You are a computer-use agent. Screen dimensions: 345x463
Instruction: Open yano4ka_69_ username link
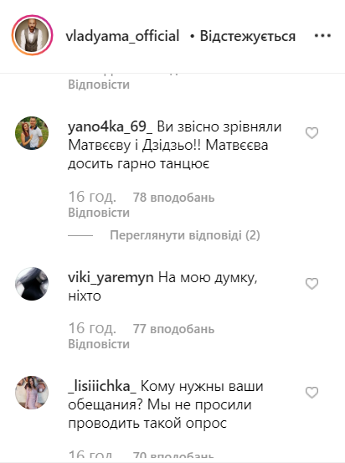tap(111, 127)
